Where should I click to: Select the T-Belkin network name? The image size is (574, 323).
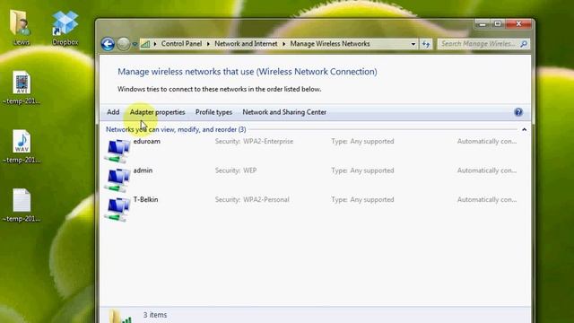coord(145,199)
